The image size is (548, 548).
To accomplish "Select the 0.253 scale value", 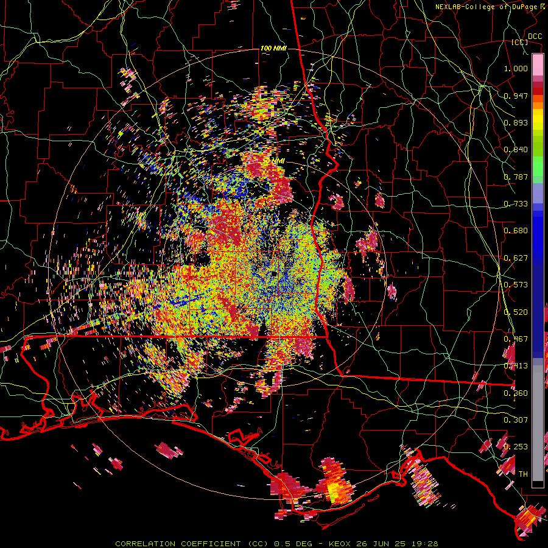I will tap(516, 447).
